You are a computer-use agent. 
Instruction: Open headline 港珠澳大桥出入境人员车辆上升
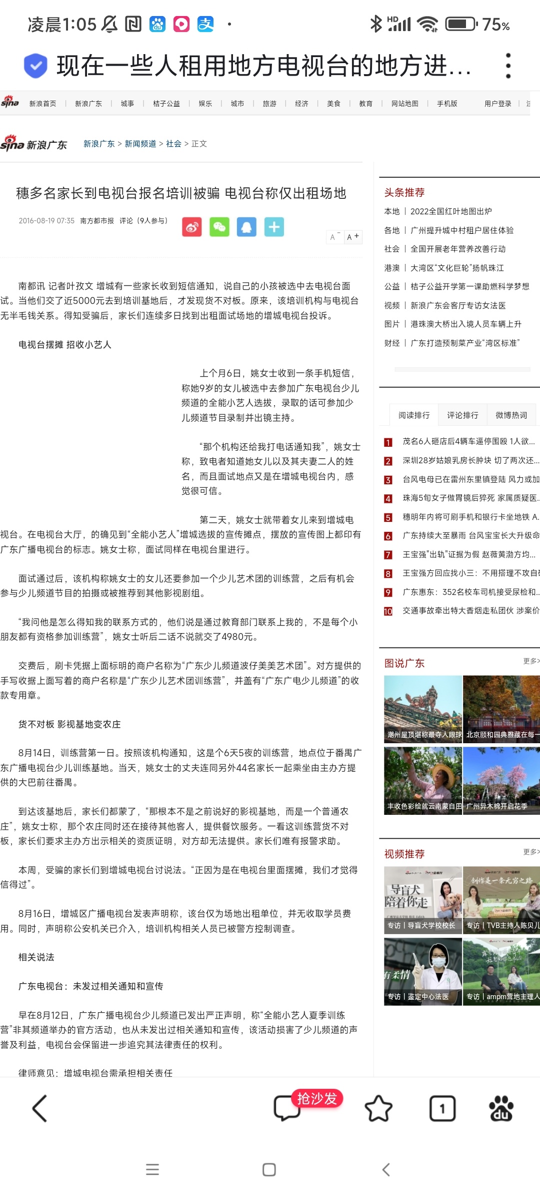point(466,324)
